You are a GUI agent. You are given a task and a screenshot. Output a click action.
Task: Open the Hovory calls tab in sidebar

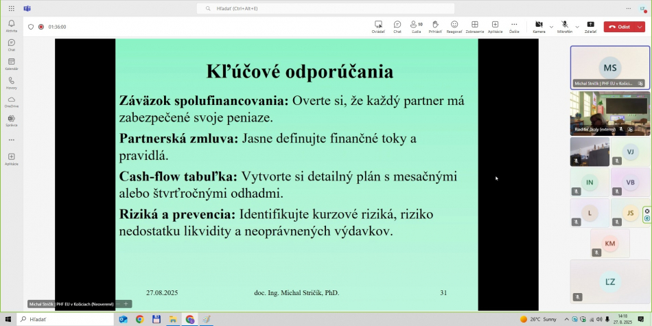[12, 82]
